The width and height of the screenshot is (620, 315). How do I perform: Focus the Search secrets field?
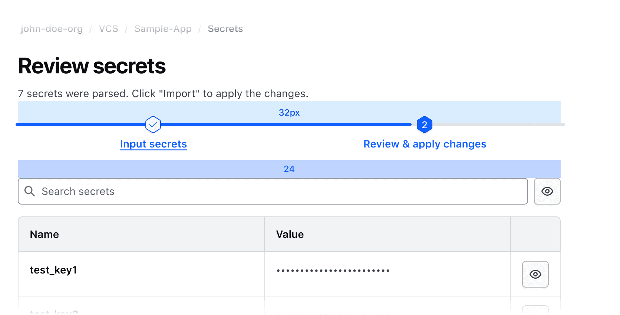[278, 191]
